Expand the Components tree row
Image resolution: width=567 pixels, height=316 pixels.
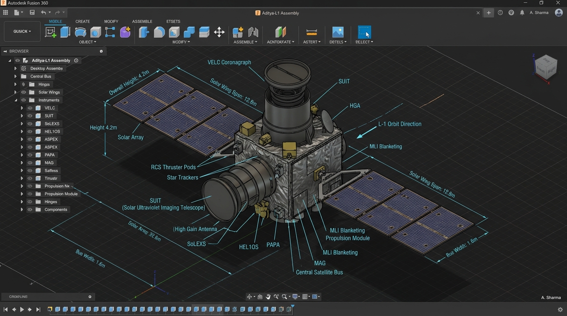(22, 209)
